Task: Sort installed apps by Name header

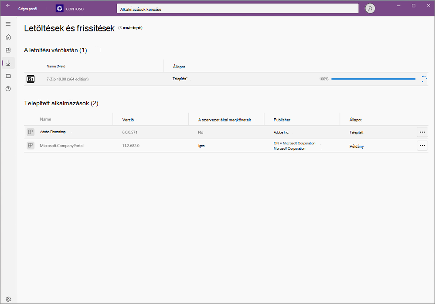Action: pos(45,119)
